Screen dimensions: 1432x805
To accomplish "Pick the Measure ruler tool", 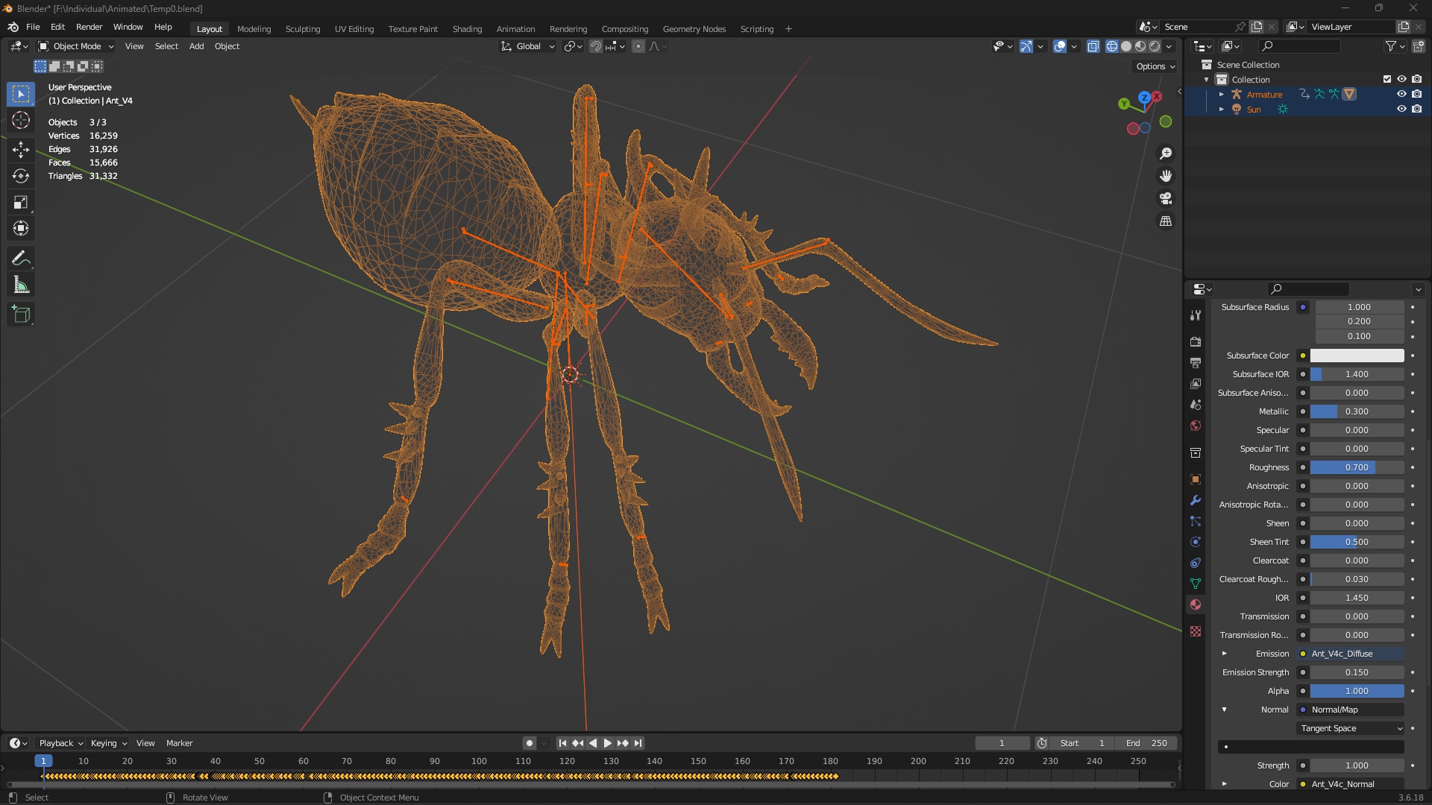I will tap(21, 285).
